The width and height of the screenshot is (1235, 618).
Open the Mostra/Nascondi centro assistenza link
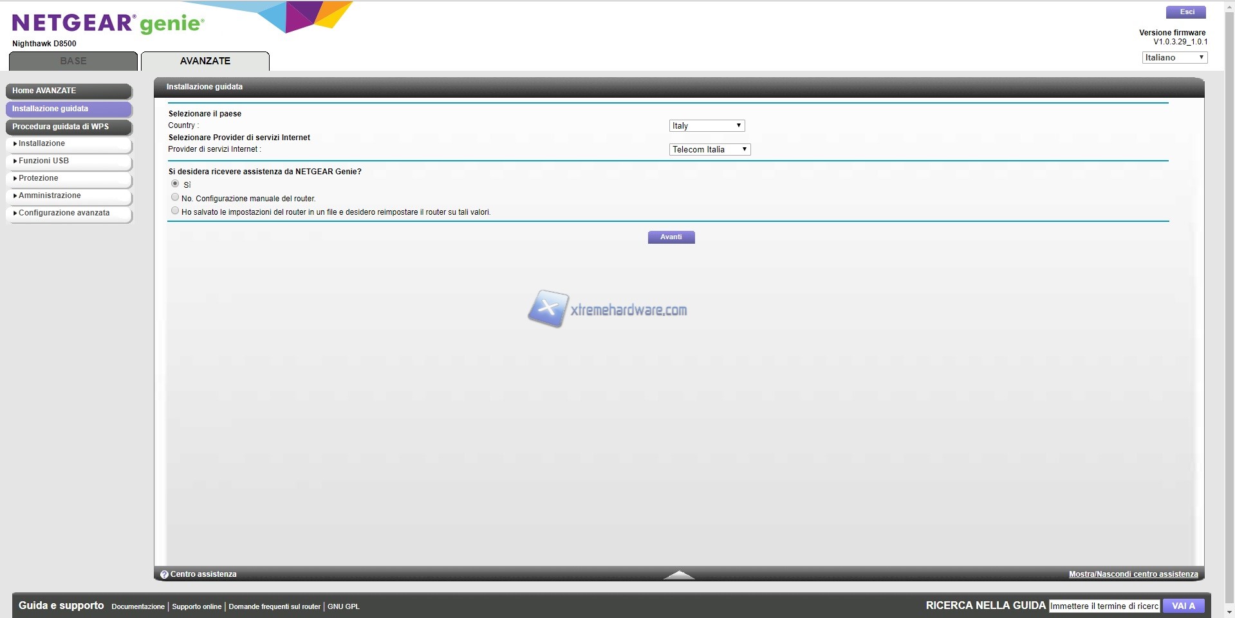pyautogui.click(x=1133, y=574)
